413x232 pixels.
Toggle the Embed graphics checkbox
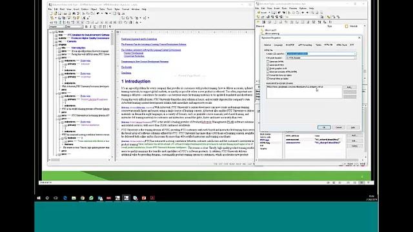[268, 68]
